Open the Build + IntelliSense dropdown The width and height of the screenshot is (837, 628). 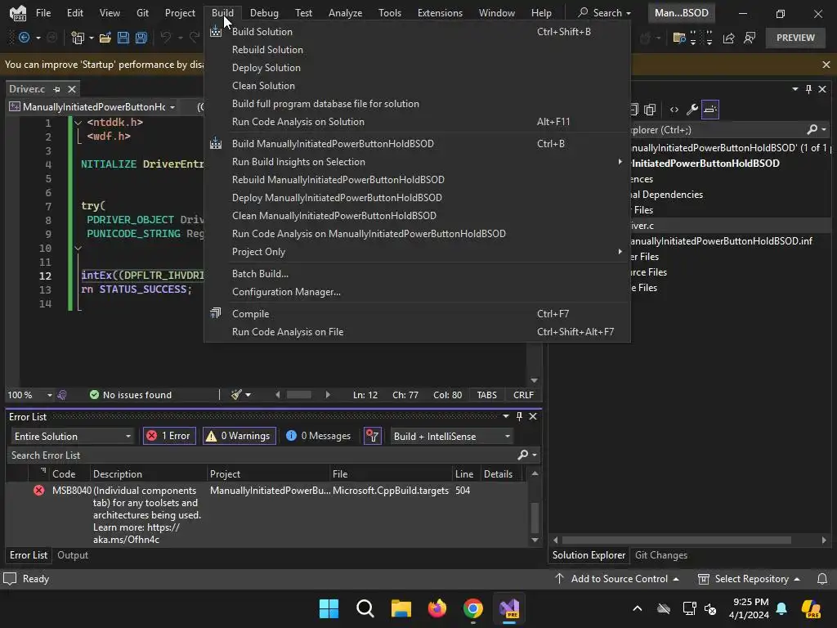click(x=452, y=436)
